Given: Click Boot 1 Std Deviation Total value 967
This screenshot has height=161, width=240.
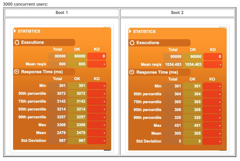Looking at the screenshot, I should [58, 140].
